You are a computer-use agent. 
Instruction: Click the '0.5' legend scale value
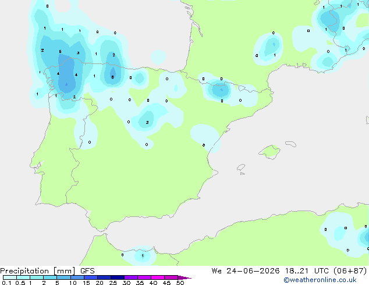(x=20, y=283)
